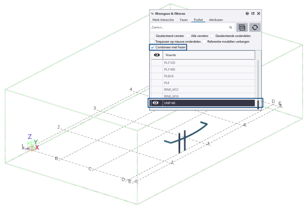The width and height of the screenshot is (307, 207).
Task: Click the profile list vertical scrollbar
Action: point(258,84)
